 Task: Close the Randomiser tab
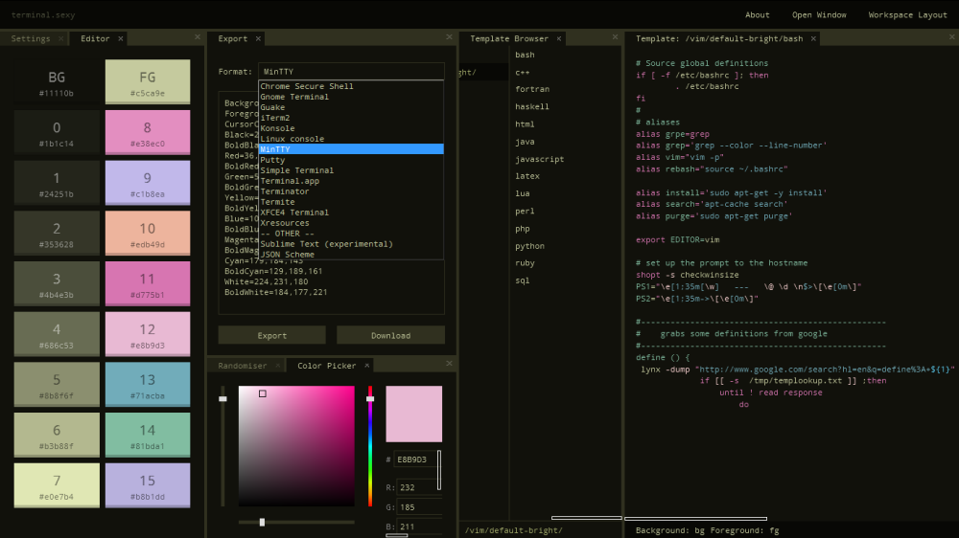tap(278, 365)
